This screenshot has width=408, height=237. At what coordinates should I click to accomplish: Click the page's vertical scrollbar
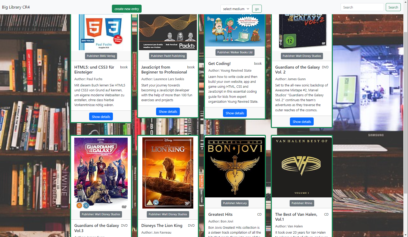(x=406, y=113)
